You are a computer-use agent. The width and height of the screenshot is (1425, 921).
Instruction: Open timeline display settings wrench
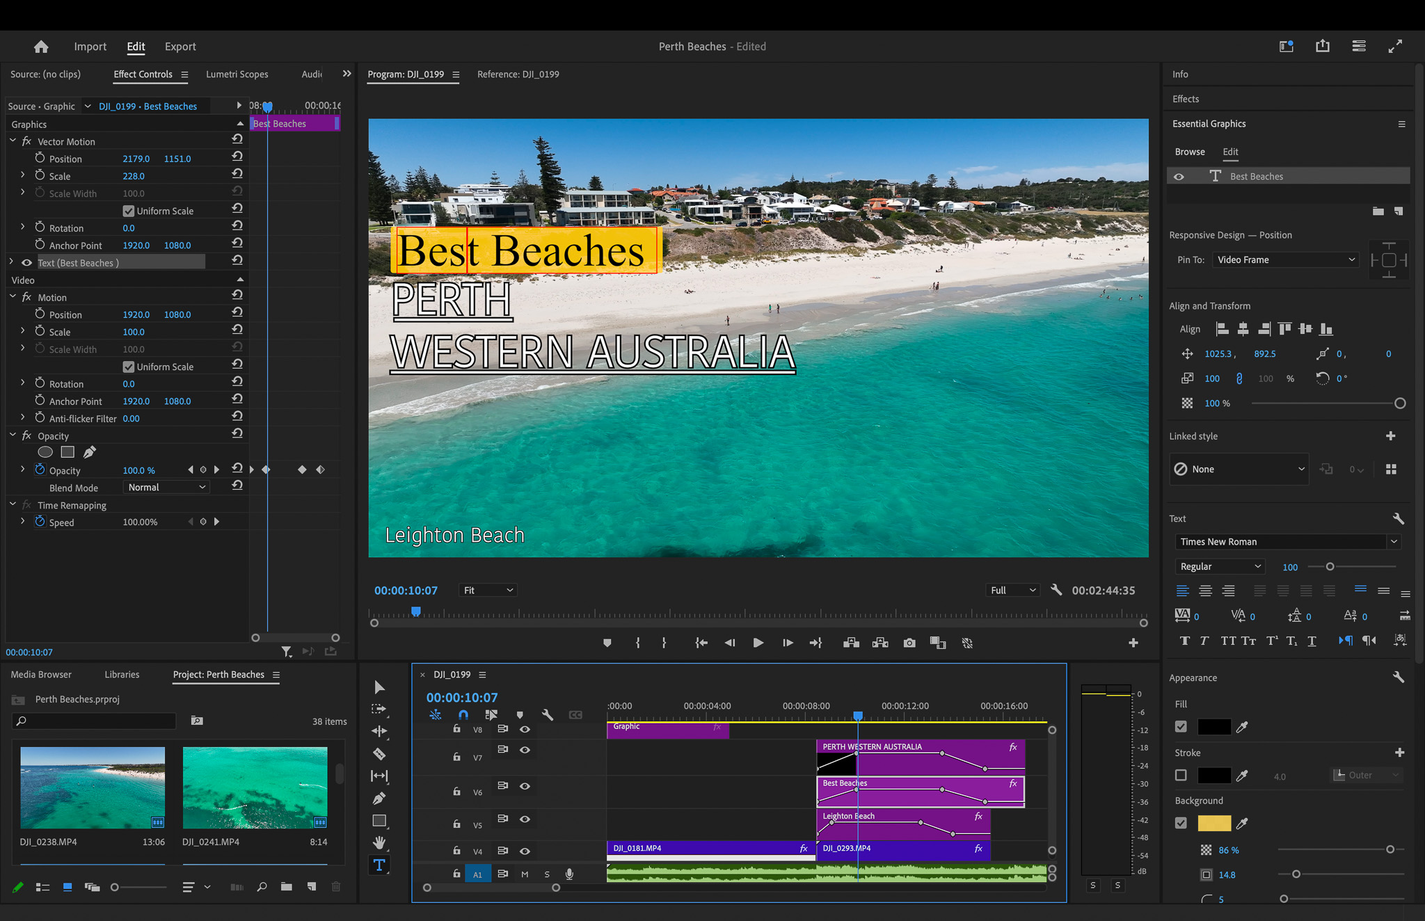coord(547,715)
